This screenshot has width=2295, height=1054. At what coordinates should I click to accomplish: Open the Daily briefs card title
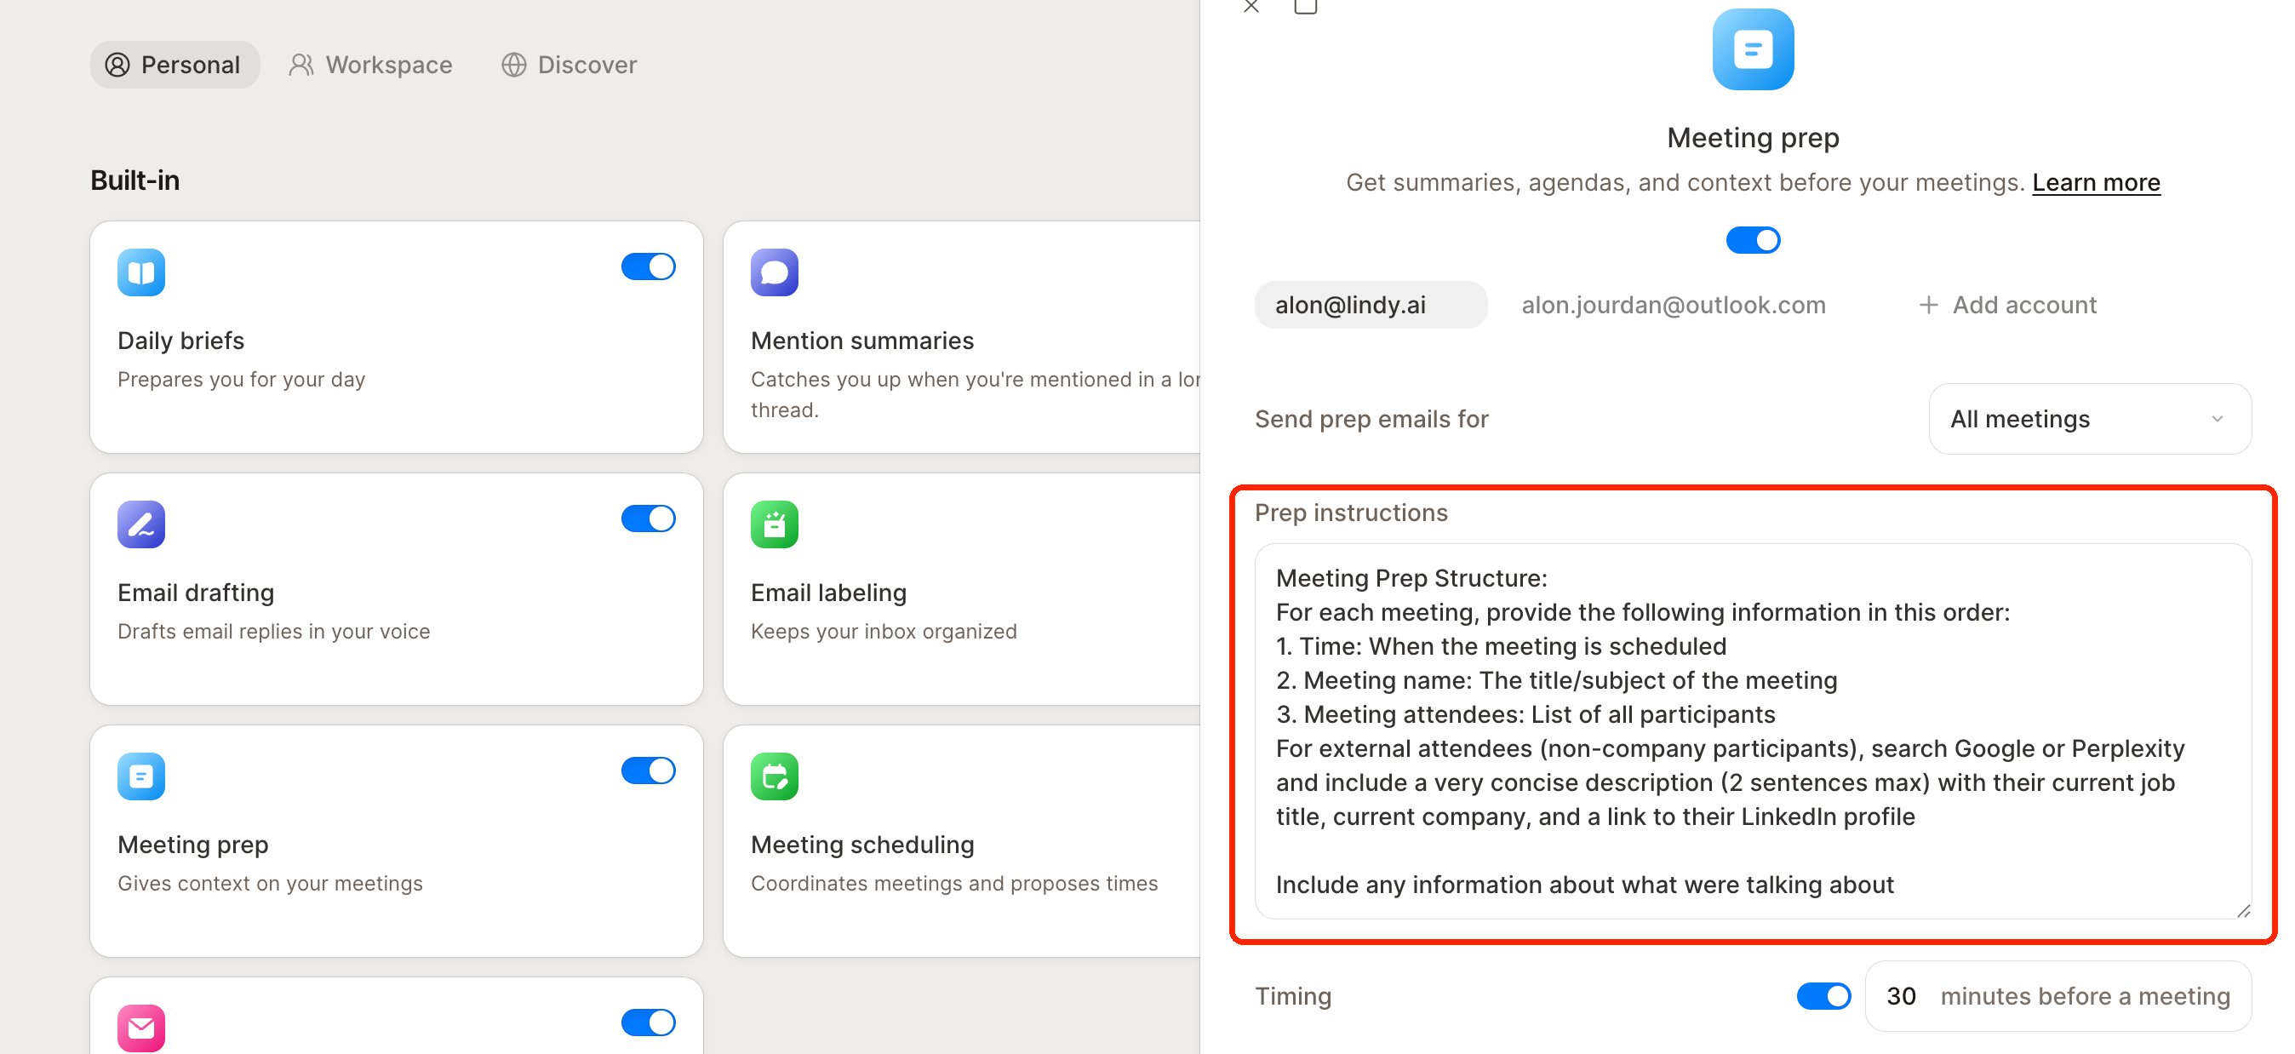[x=180, y=341]
